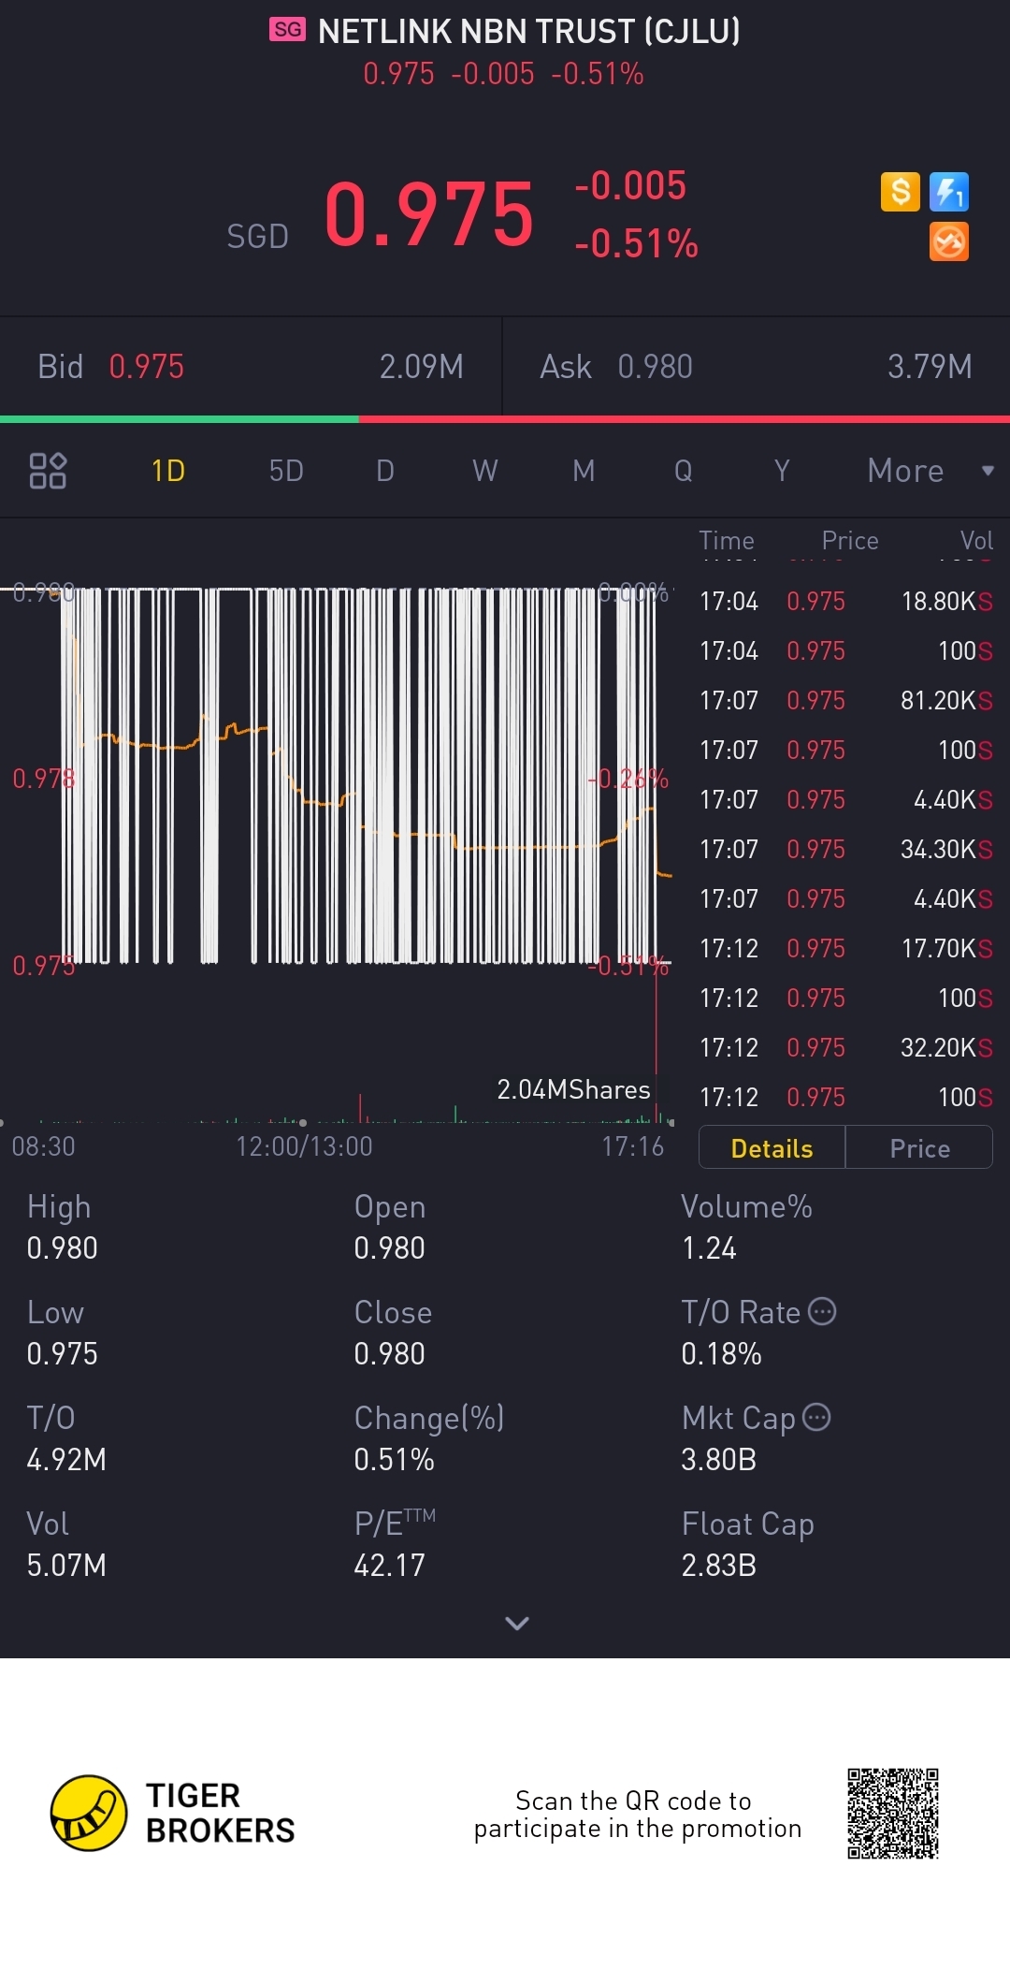Tap the 17:12 trade with 32.20K volume
Screen dimensions: 1010x1969
pos(845,1047)
